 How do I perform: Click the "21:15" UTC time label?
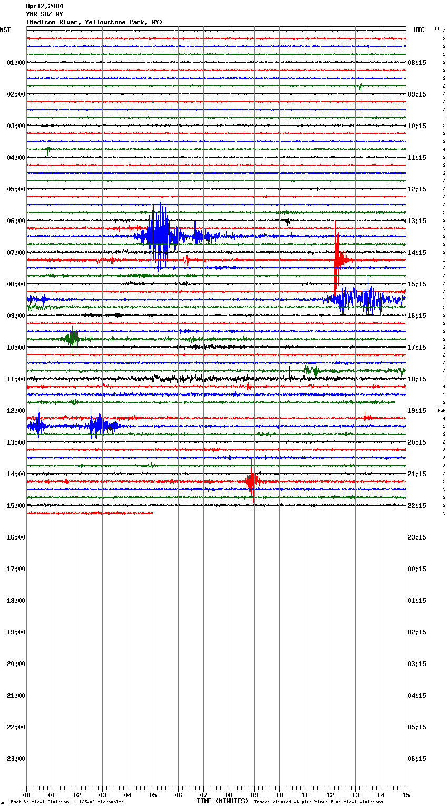(417, 474)
